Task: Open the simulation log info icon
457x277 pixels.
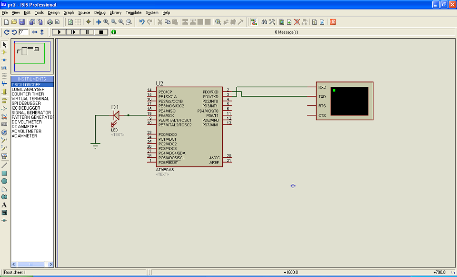Action: 114,32
